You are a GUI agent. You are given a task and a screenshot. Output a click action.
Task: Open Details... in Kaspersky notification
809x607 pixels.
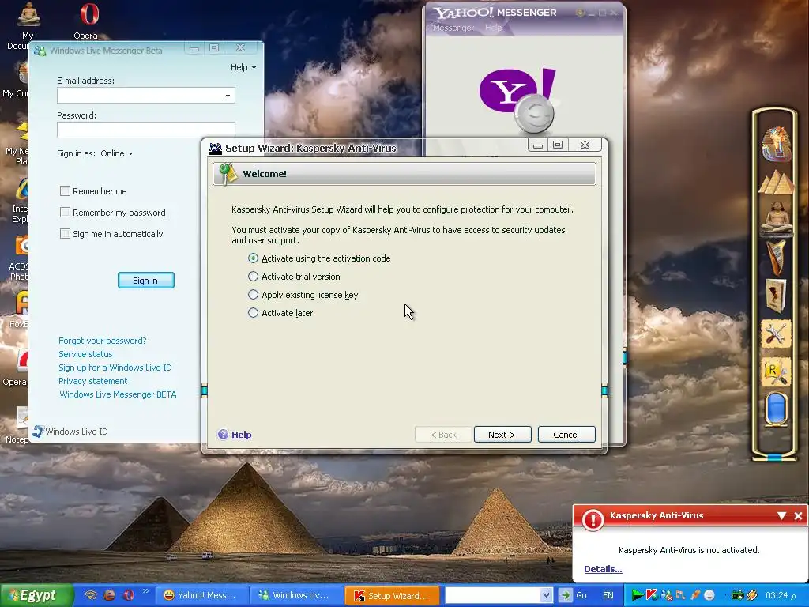[603, 569]
